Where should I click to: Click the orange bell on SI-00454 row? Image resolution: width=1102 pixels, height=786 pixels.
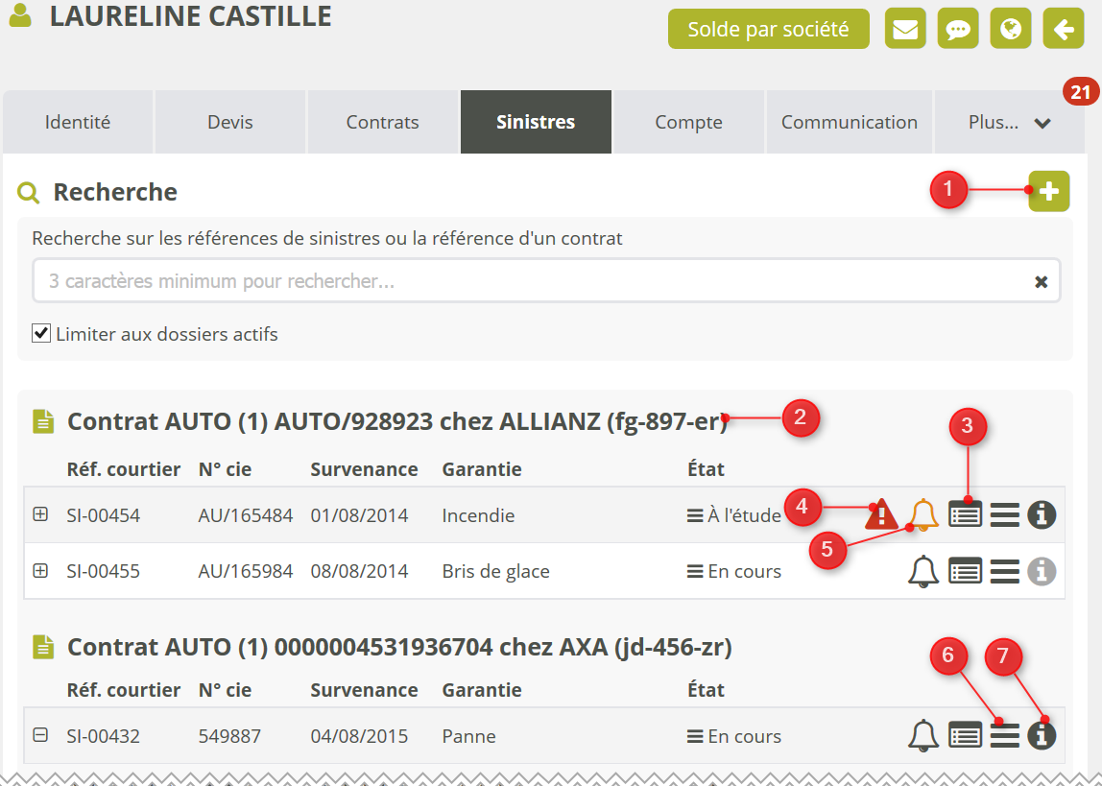point(923,515)
